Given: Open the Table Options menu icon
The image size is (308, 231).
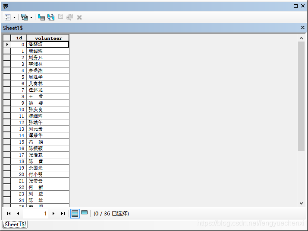Looking at the screenshot, I should tap(8, 17).
